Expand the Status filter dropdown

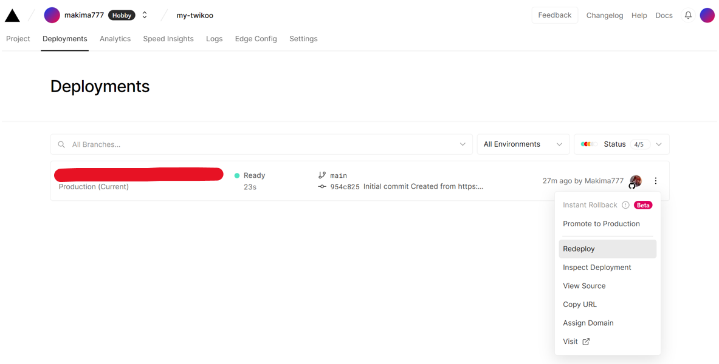(x=622, y=144)
